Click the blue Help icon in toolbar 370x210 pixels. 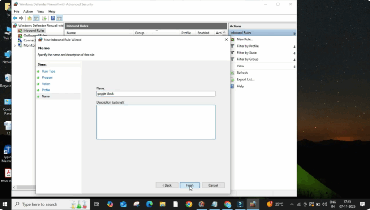pyautogui.click(x=52, y=18)
